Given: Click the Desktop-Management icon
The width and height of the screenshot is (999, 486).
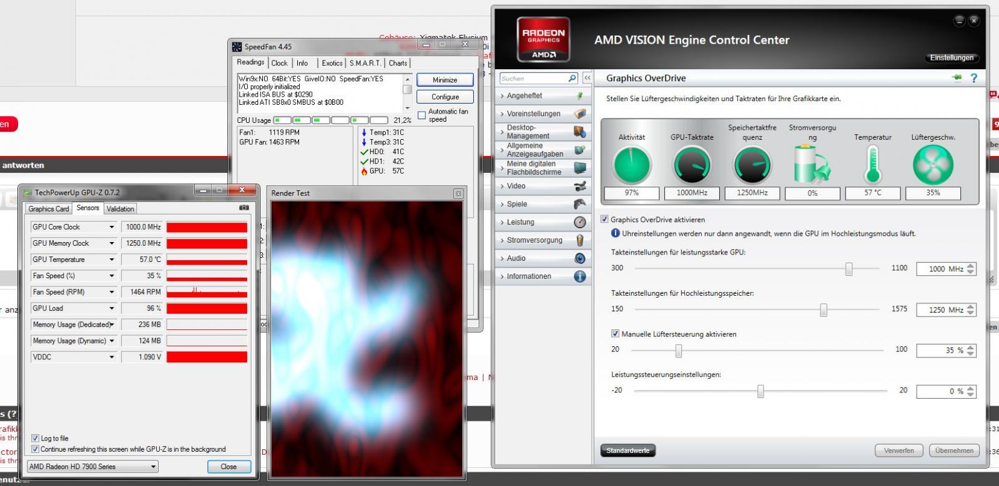Looking at the screenshot, I should (580, 132).
